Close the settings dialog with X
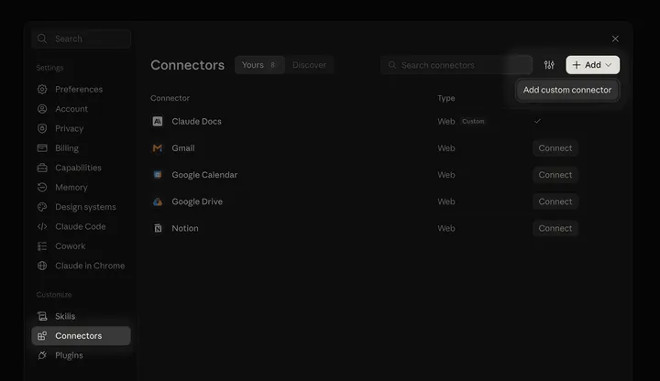Image resolution: width=660 pixels, height=381 pixels. 615,38
